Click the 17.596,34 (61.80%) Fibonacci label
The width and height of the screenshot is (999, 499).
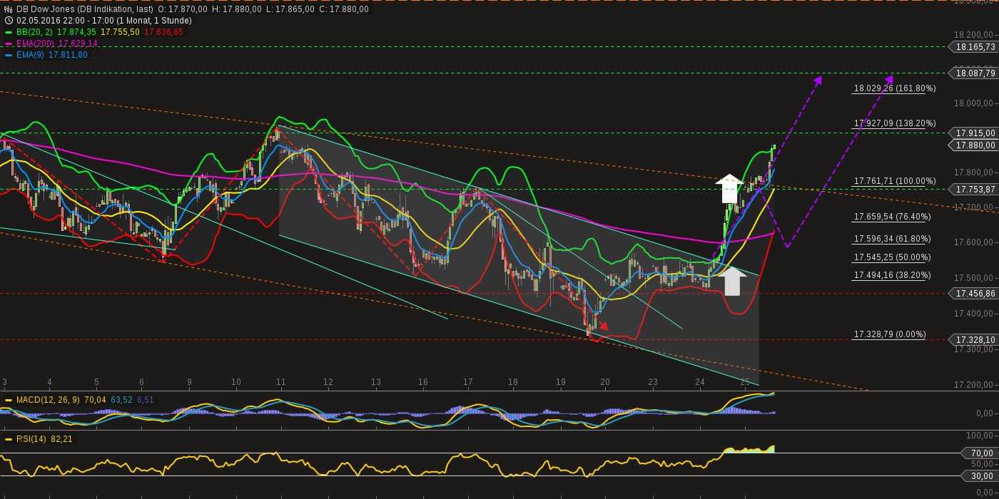click(x=893, y=239)
